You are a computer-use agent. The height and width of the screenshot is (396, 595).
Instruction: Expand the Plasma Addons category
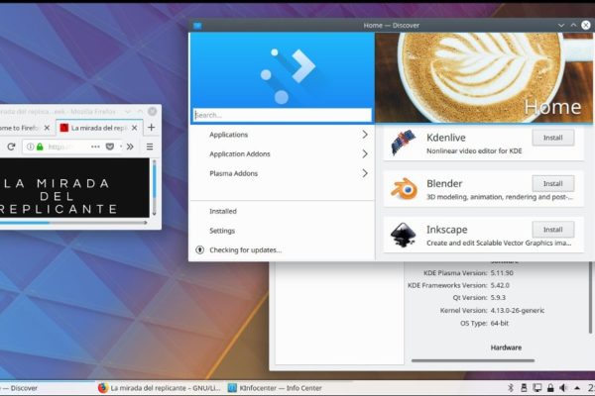pyautogui.click(x=364, y=173)
